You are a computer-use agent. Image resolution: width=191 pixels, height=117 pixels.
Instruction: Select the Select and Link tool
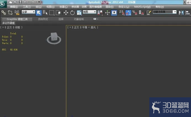click(4, 12)
